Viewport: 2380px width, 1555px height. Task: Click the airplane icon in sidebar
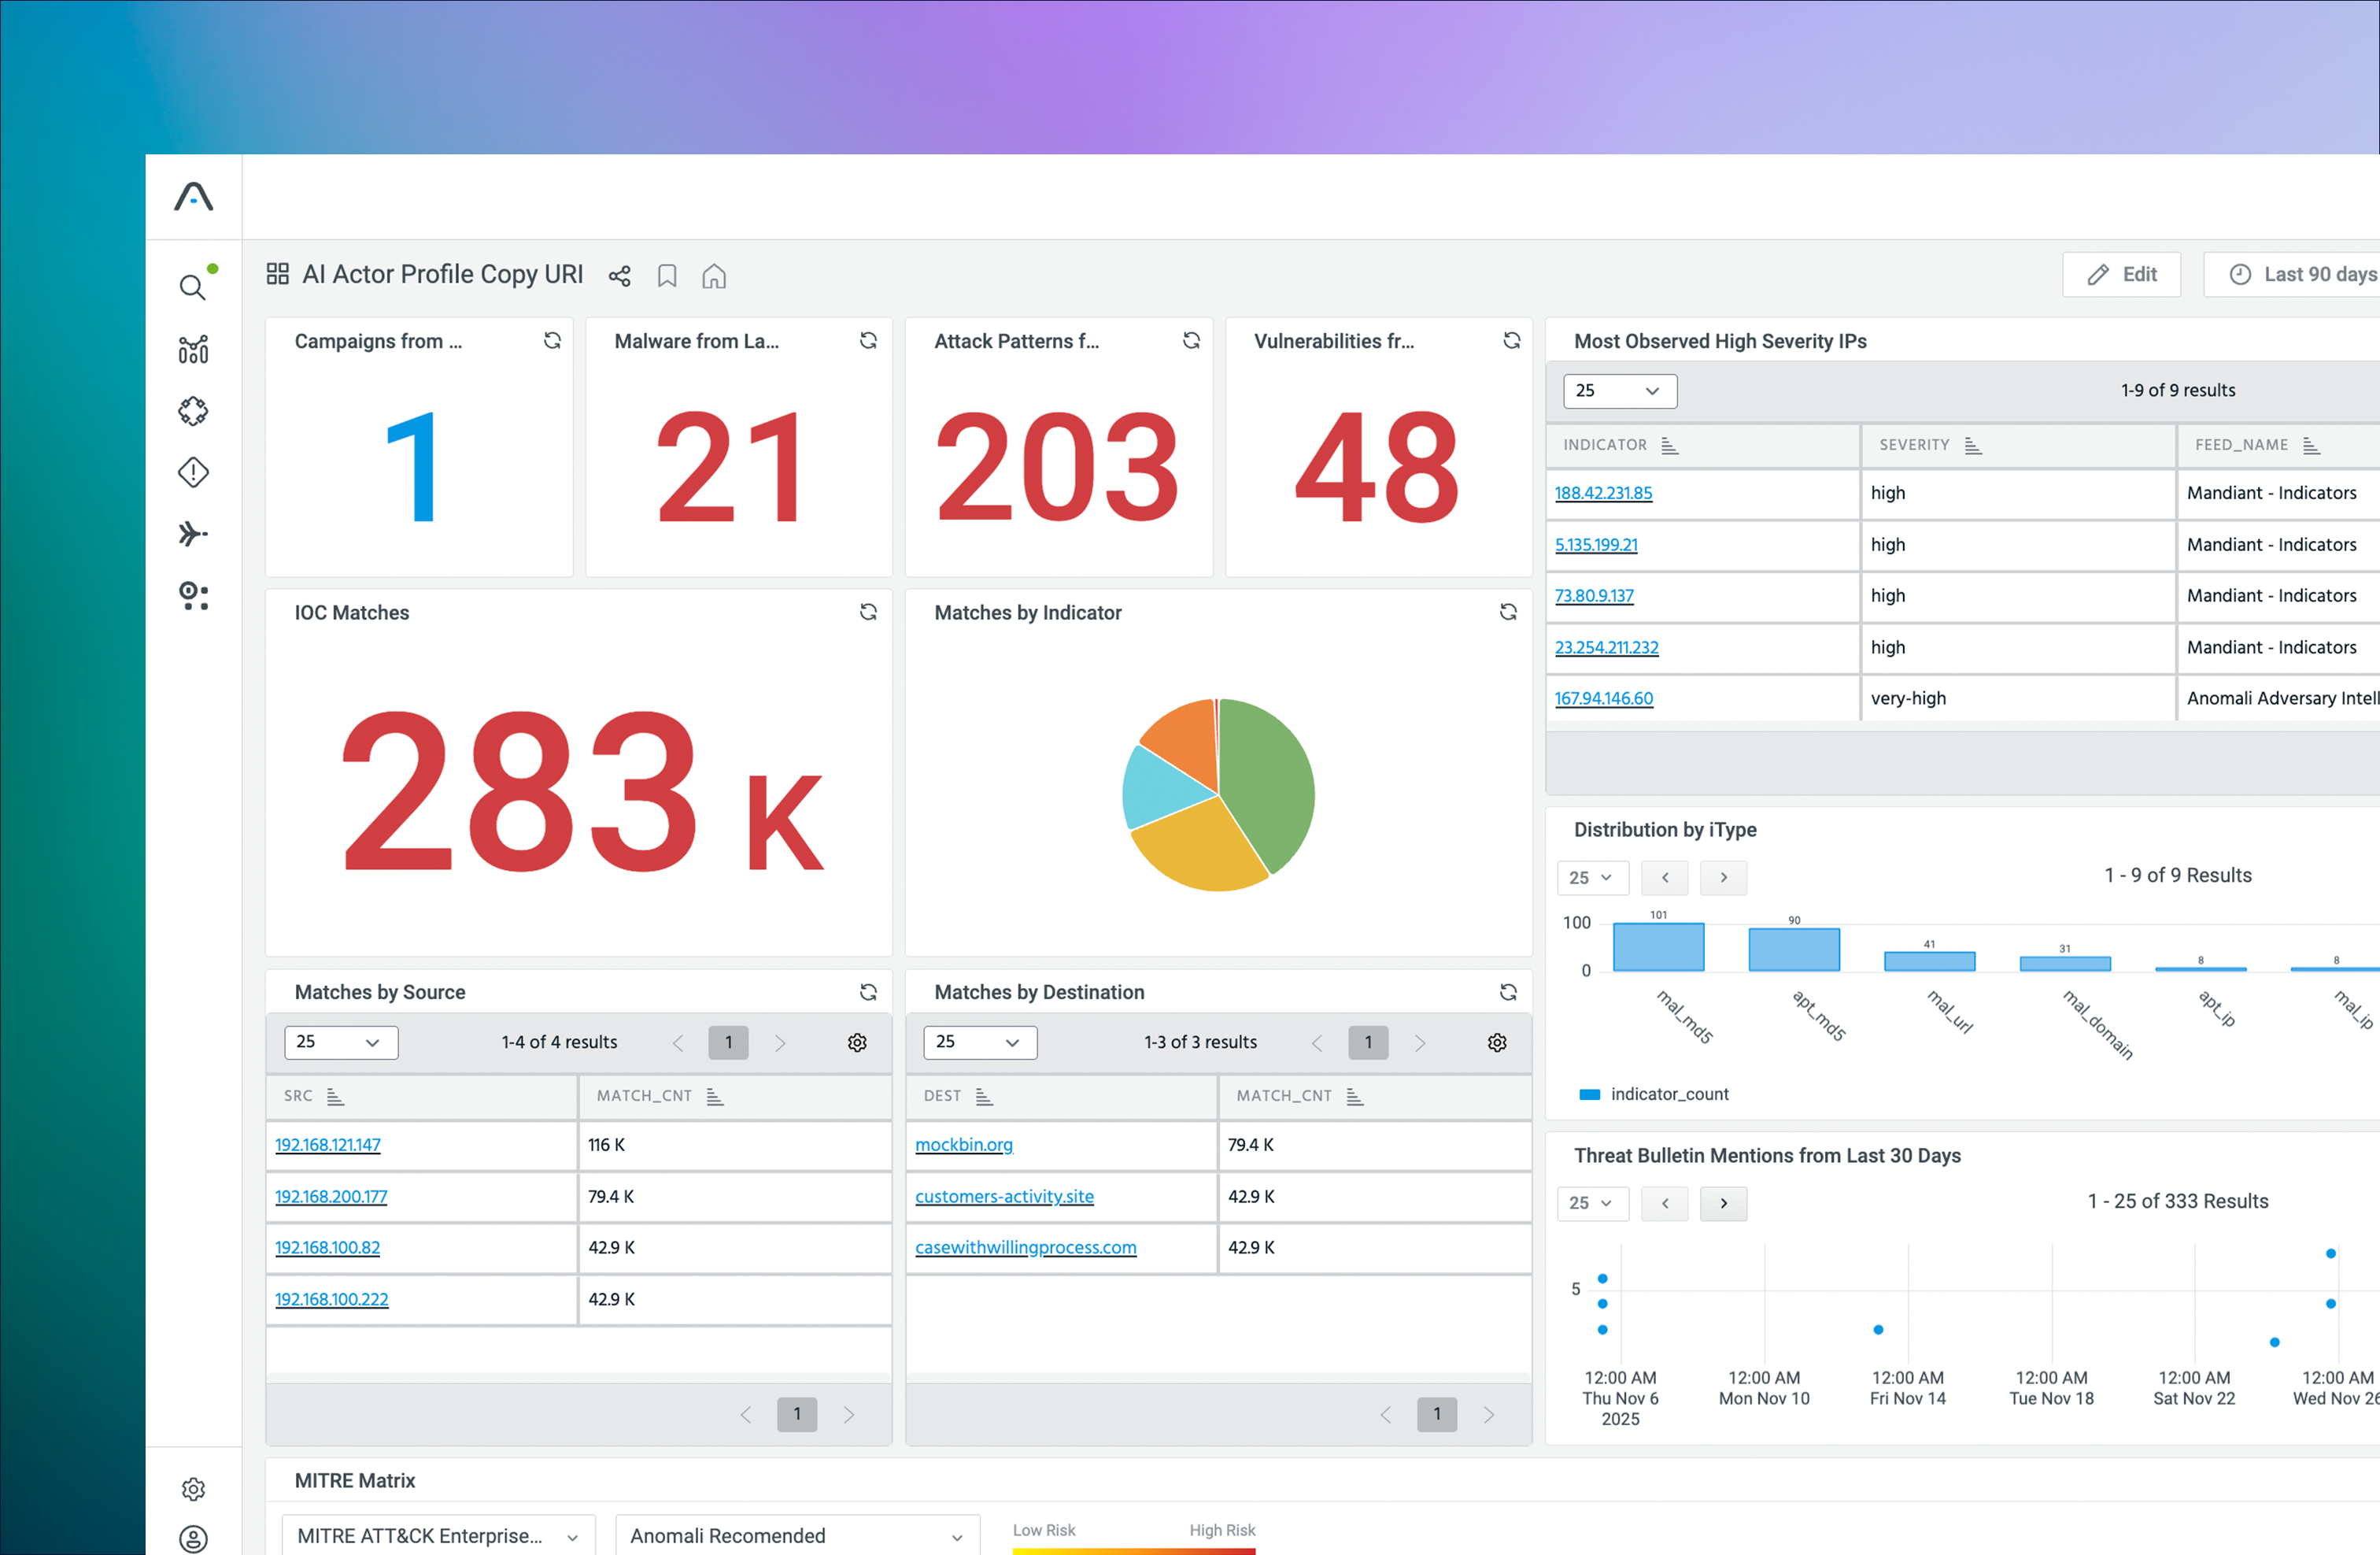[x=193, y=535]
